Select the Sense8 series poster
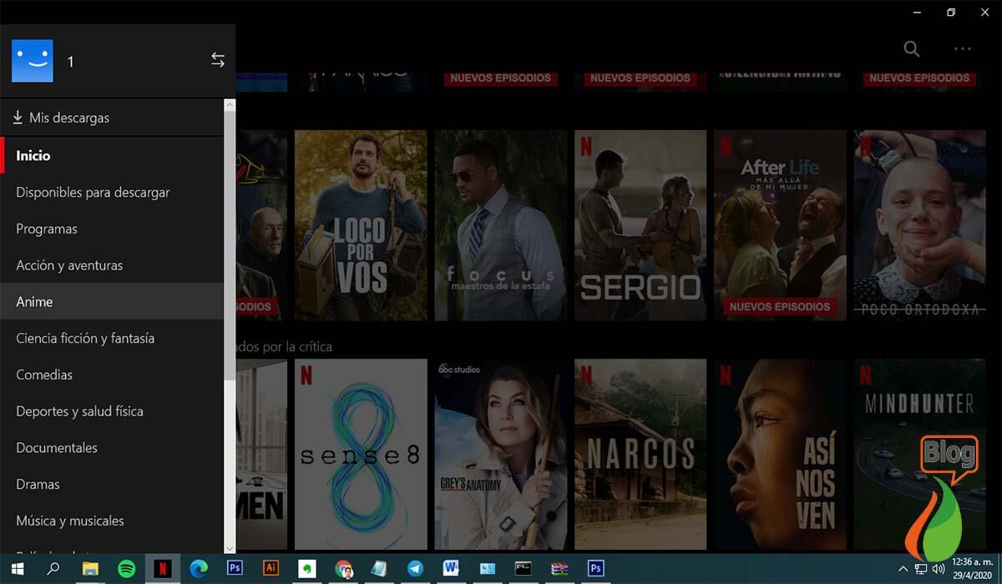Viewport: 1002px width, 584px height. 361,455
